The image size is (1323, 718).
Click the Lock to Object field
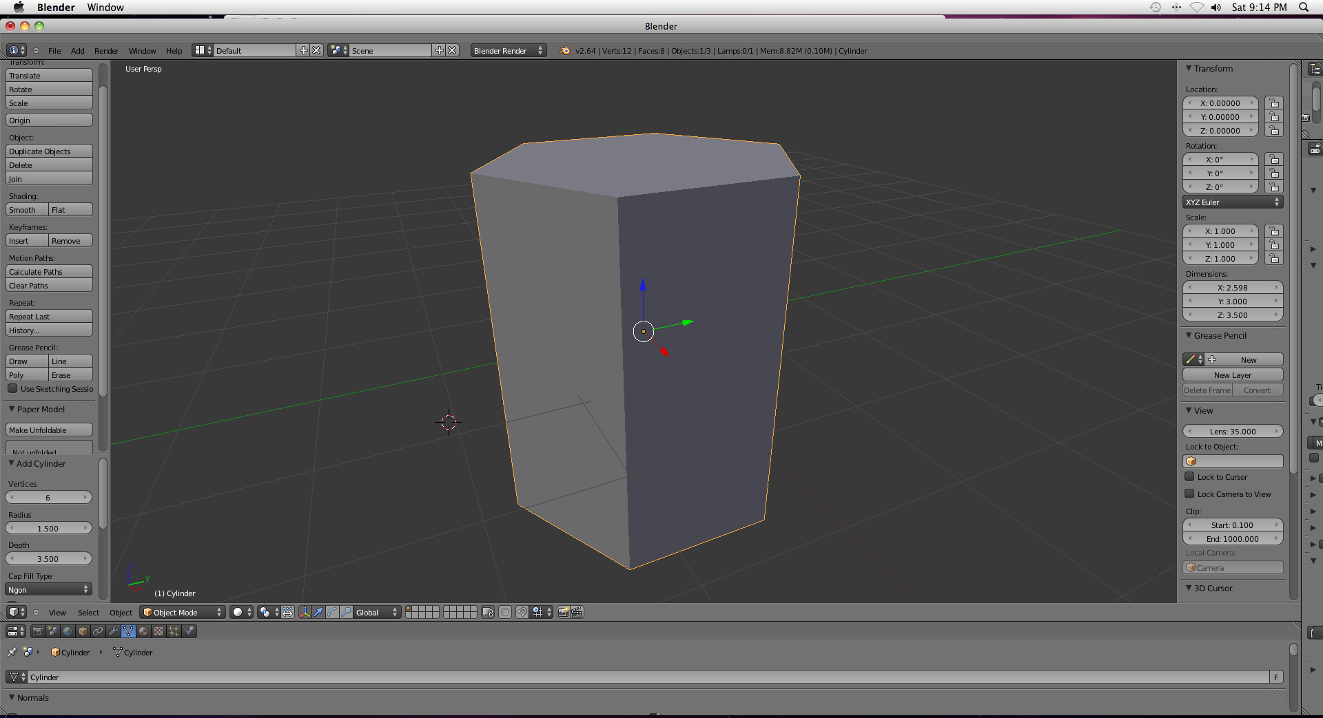pos(1233,461)
